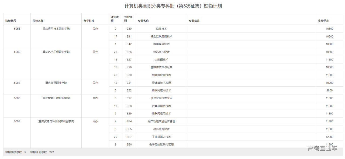Select the 办学性质 column header

pyautogui.click(x=89, y=21)
